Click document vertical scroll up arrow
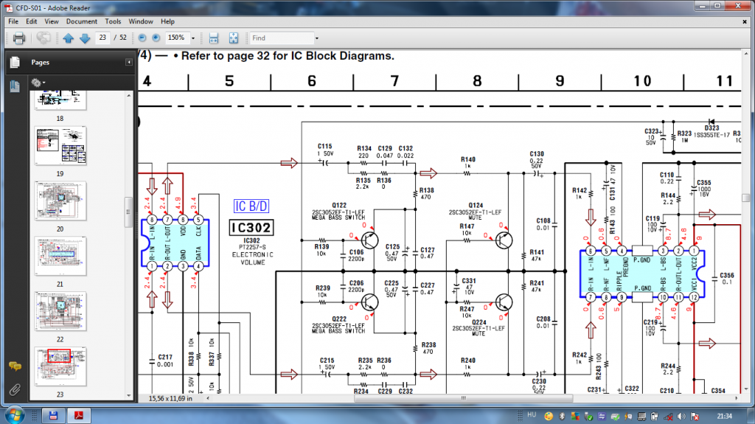This screenshot has width=755, height=424. click(x=746, y=54)
